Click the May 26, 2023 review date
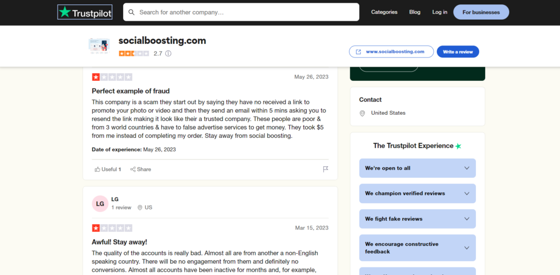Viewport: 560px width, 275px height. click(x=311, y=77)
